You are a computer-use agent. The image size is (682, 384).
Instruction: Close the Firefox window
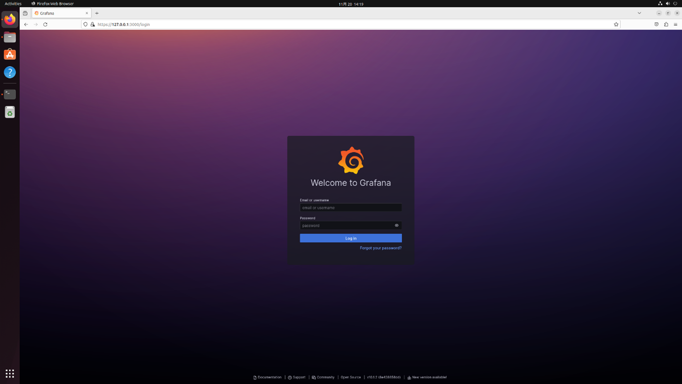tap(677, 13)
